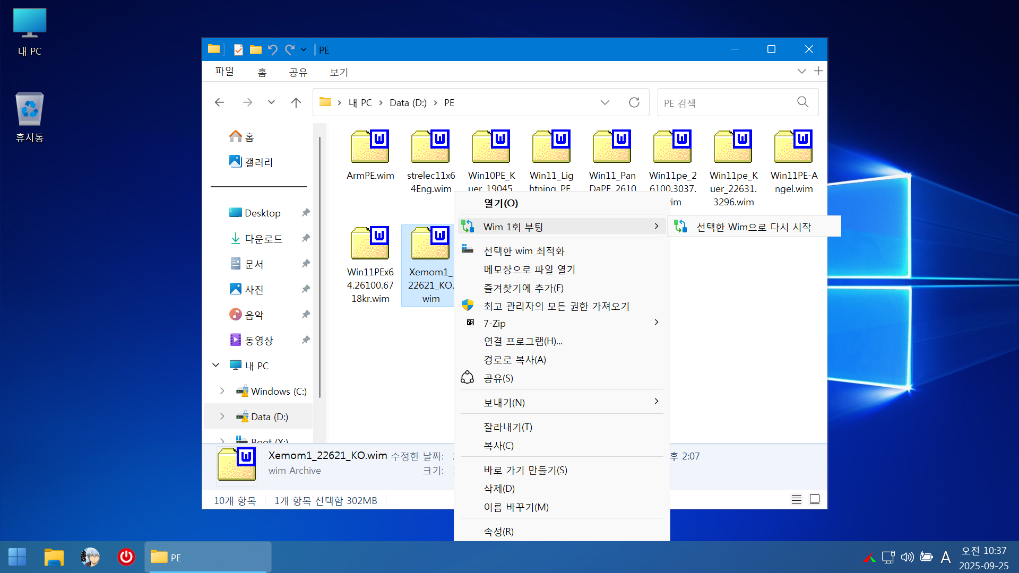Select 선택한 Wim으로 다시 시작 submenu item
The width and height of the screenshot is (1019, 573).
pyautogui.click(x=754, y=227)
